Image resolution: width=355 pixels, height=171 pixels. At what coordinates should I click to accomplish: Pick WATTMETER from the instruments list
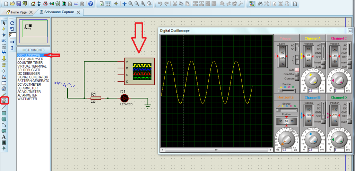(27, 99)
